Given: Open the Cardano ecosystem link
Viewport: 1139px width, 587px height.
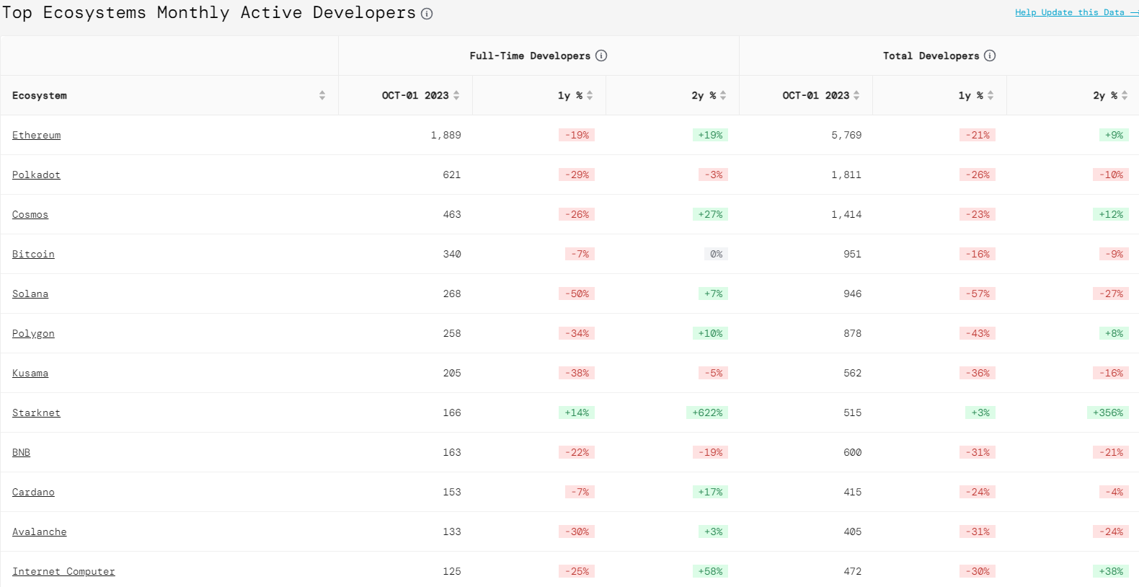Looking at the screenshot, I should [33, 492].
